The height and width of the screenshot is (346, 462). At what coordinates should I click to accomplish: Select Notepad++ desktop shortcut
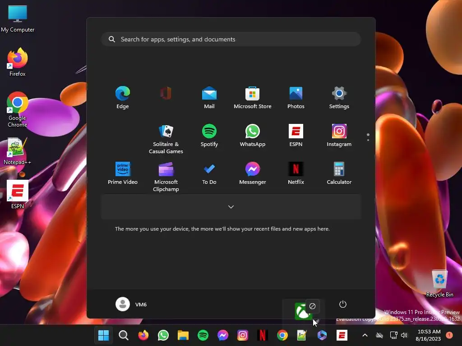pos(18,150)
